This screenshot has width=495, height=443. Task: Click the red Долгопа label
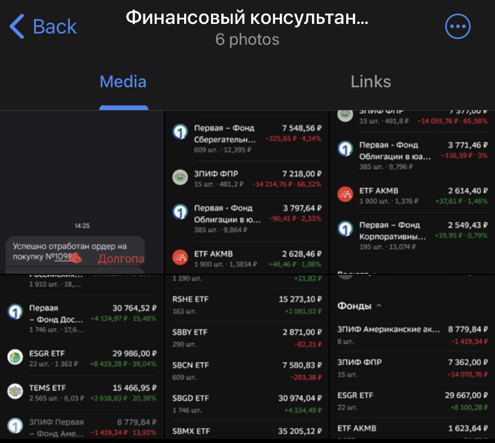click(121, 259)
